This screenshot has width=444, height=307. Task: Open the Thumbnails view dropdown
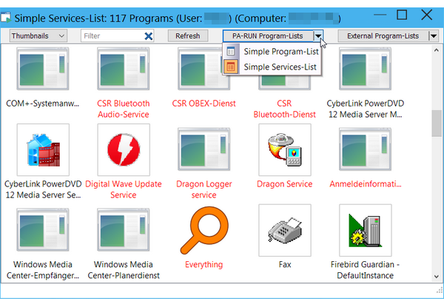[x=38, y=36]
